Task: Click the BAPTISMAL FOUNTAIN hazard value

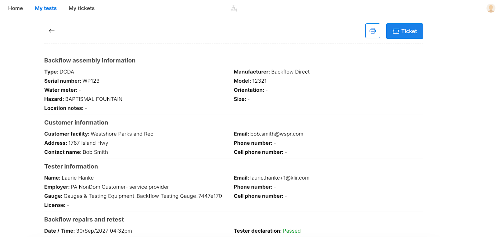Action: pyautogui.click(x=94, y=99)
